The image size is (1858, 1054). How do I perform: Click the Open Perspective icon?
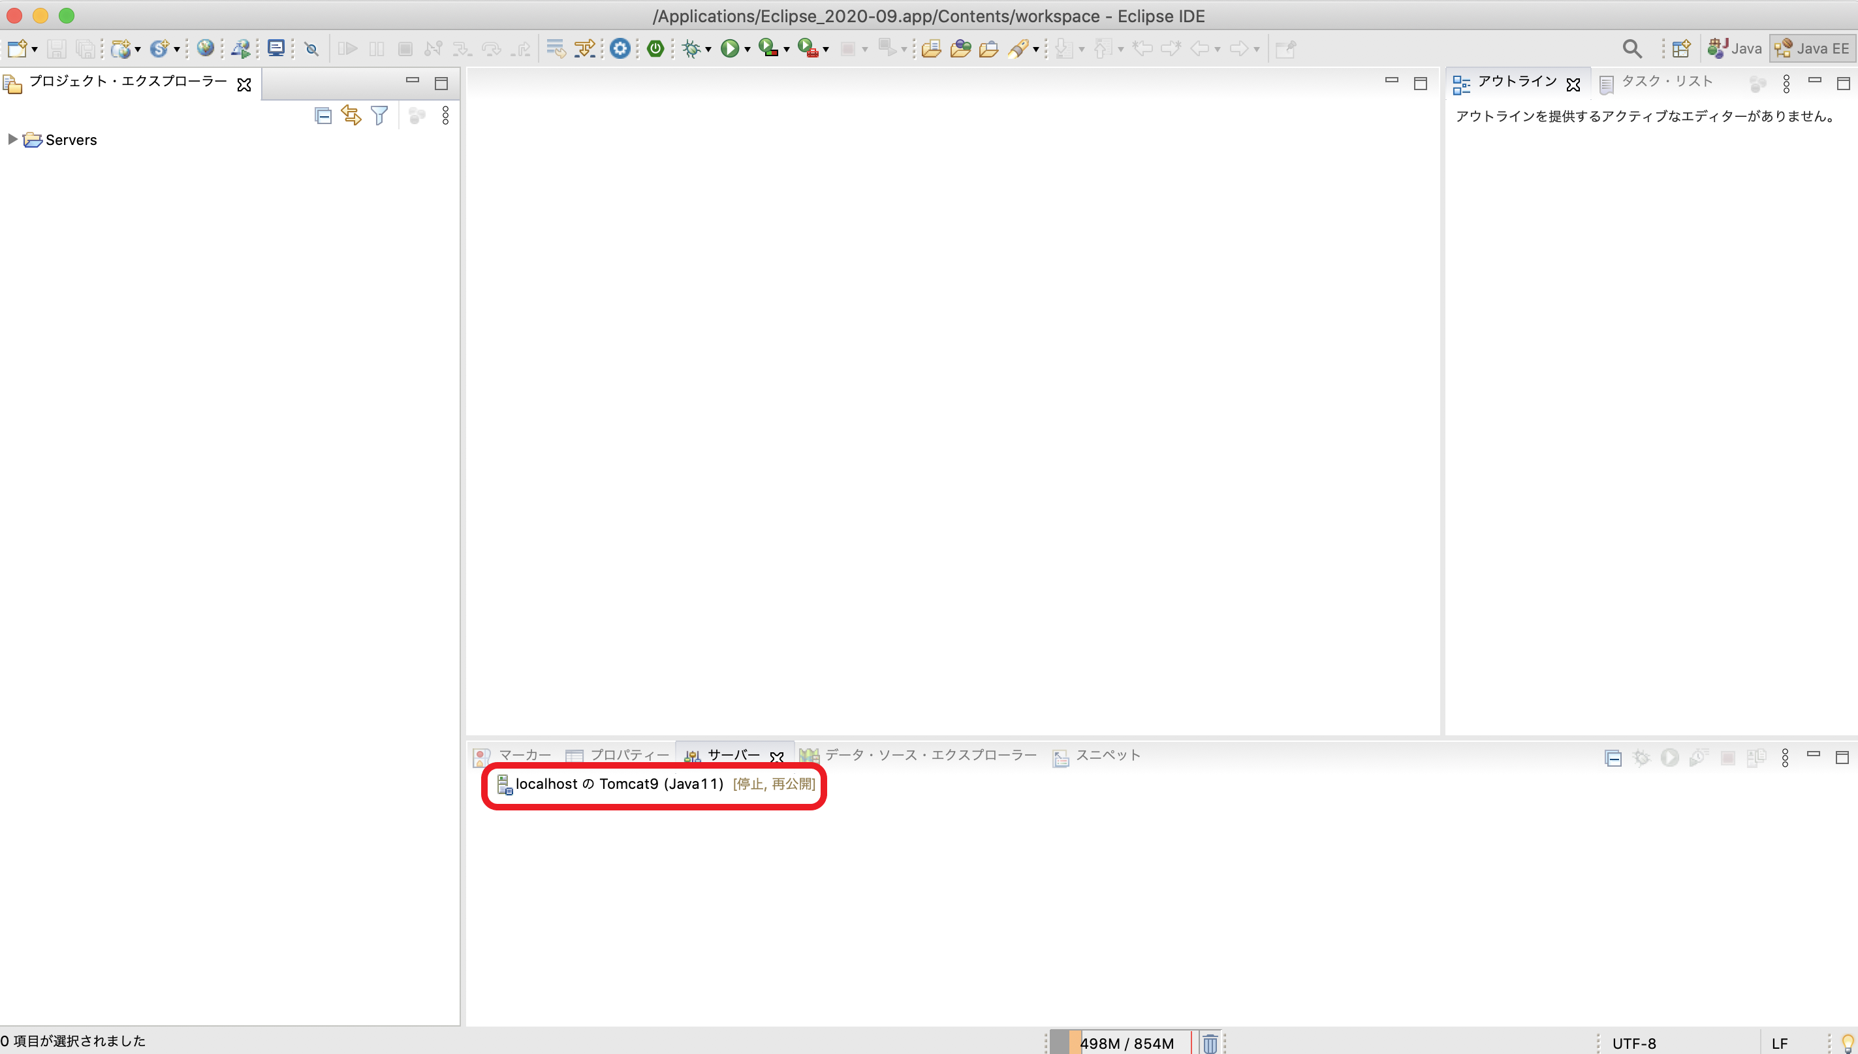(1682, 48)
